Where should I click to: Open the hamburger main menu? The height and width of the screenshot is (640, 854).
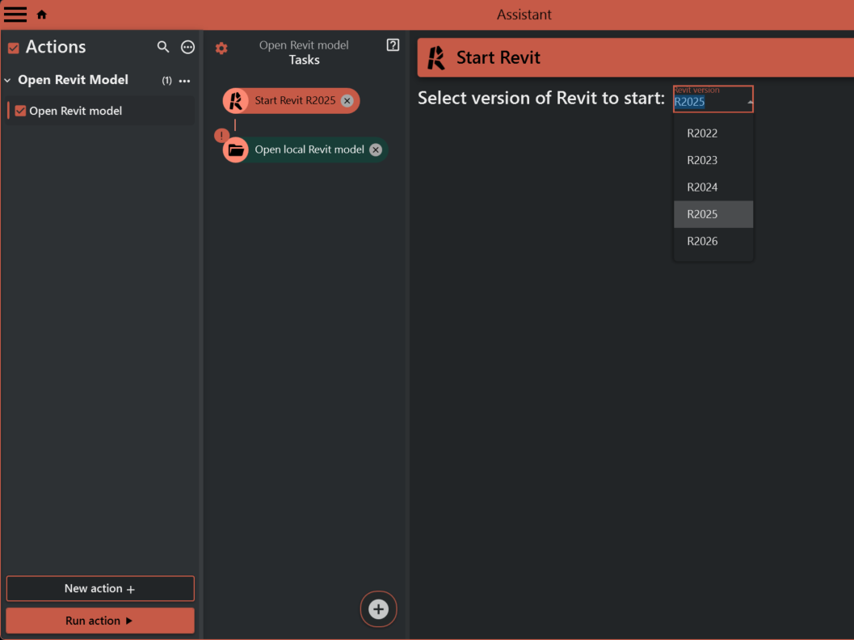coord(15,15)
